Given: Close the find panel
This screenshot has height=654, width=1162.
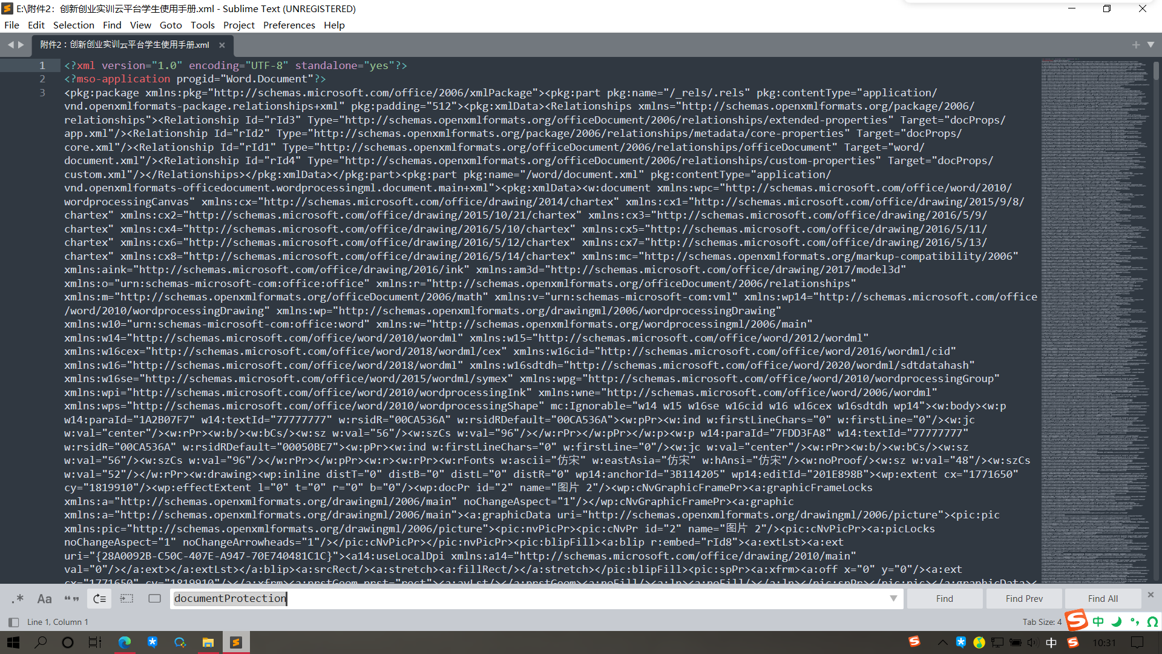Looking at the screenshot, I should coord(1151,595).
